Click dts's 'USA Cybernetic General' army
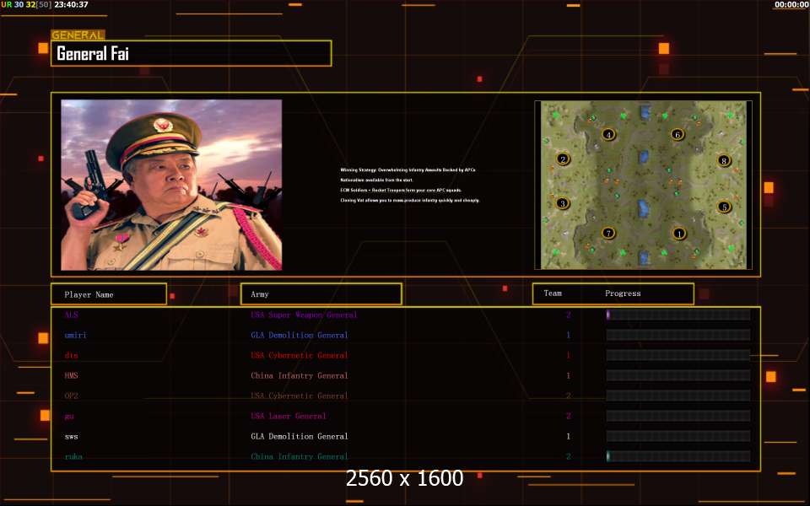Screen dimensions: 810x506 coord(299,355)
